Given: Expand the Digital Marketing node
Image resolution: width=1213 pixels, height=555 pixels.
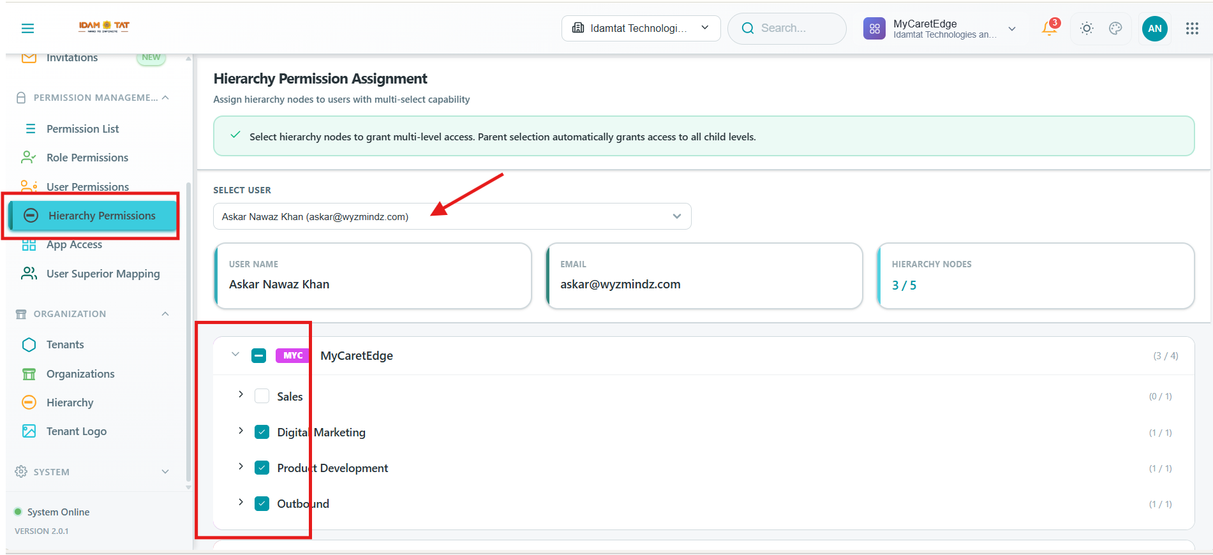Looking at the screenshot, I should click(241, 431).
